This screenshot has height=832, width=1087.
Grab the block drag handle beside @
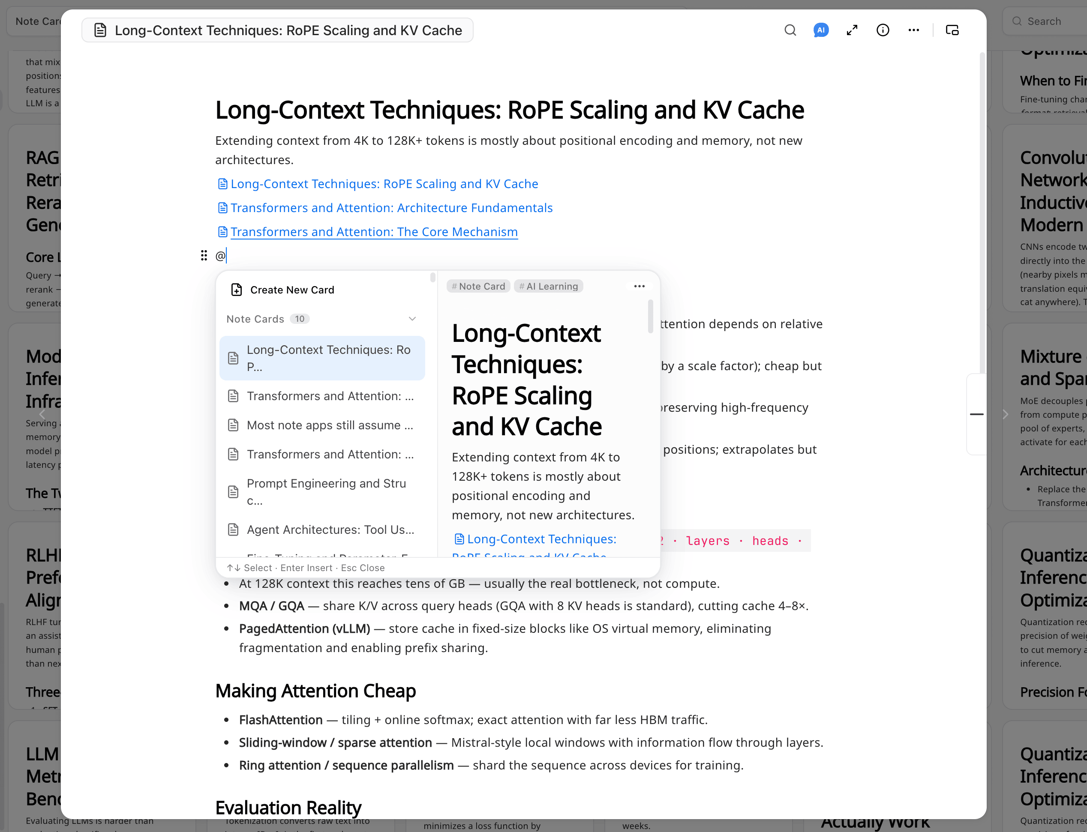204,255
